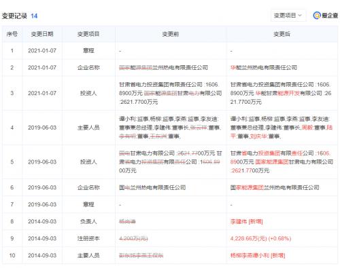
Task: Click the 章程 item in row 1
Action: pyautogui.click(x=88, y=50)
